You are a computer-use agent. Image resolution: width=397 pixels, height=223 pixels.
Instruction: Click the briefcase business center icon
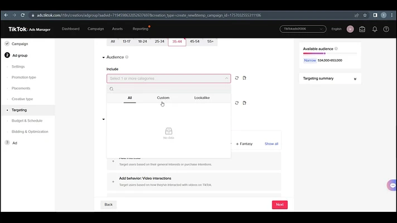[x=362, y=29]
